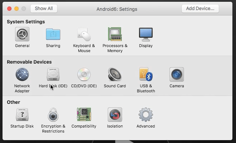This screenshot has width=236, height=143.
Task: Click the Other section heading
Action: point(13,102)
